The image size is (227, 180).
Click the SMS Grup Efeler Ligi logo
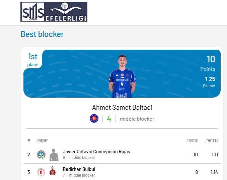[54, 12]
